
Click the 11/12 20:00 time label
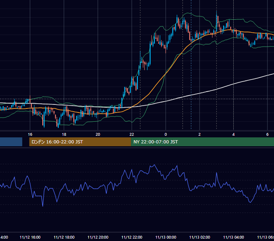[x=98, y=237]
